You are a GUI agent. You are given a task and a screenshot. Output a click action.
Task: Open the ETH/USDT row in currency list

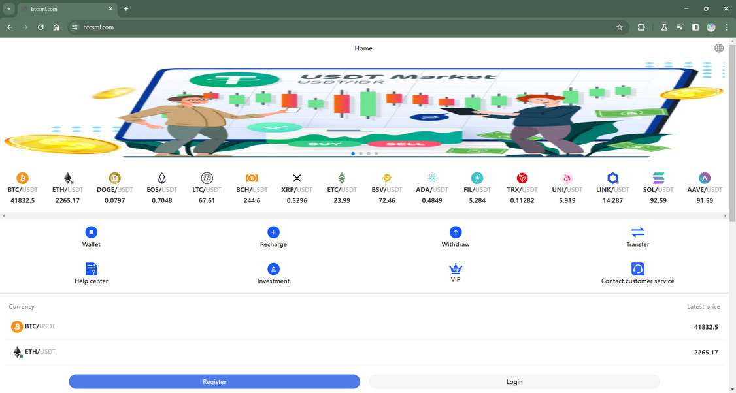click(364, 353)
